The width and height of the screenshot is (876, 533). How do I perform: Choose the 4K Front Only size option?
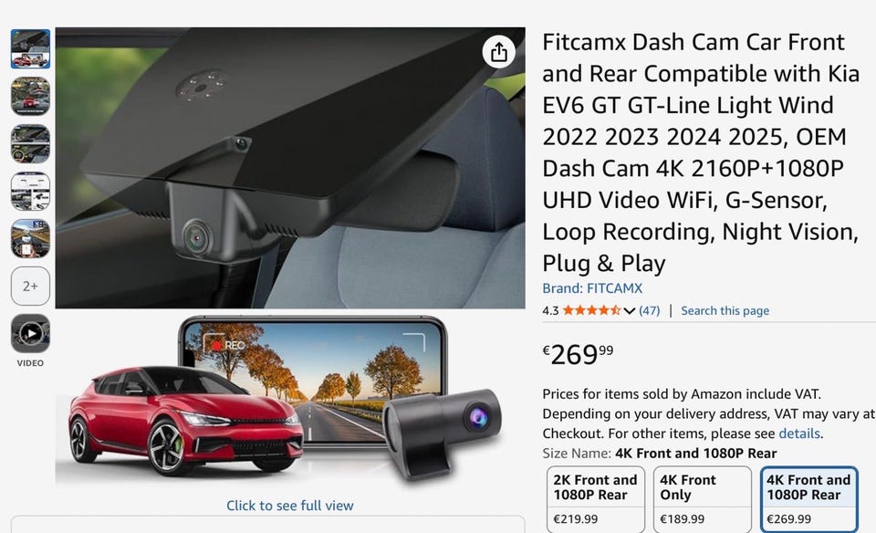click(x=703, y=499)
